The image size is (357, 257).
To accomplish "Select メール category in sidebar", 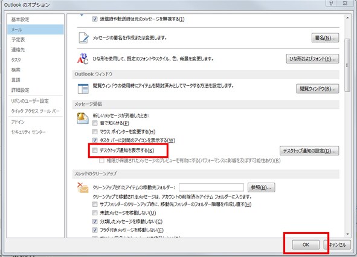I will point(35,30).
